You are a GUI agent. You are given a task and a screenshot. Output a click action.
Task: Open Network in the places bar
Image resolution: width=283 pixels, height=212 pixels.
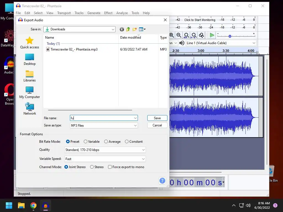coord(30,109)
